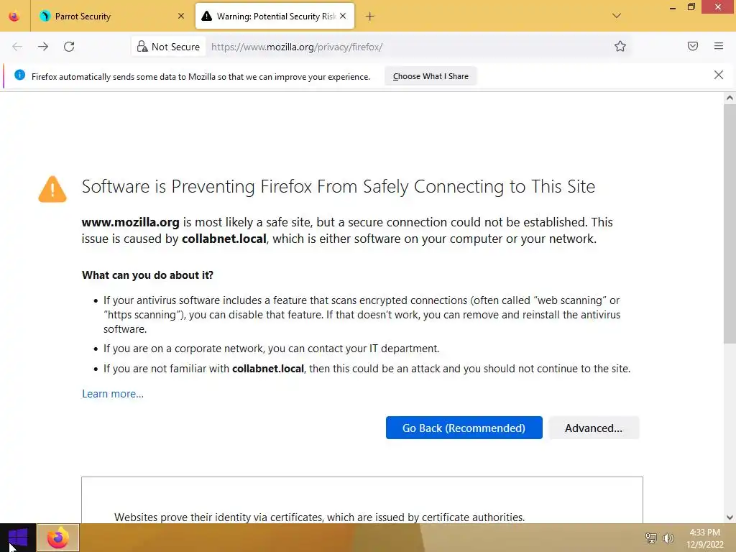
Task: Reload the current page
Action: [x=69, y=47]
